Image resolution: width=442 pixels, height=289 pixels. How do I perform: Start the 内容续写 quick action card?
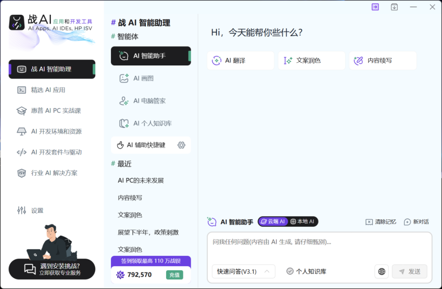(x=383, y=60)
